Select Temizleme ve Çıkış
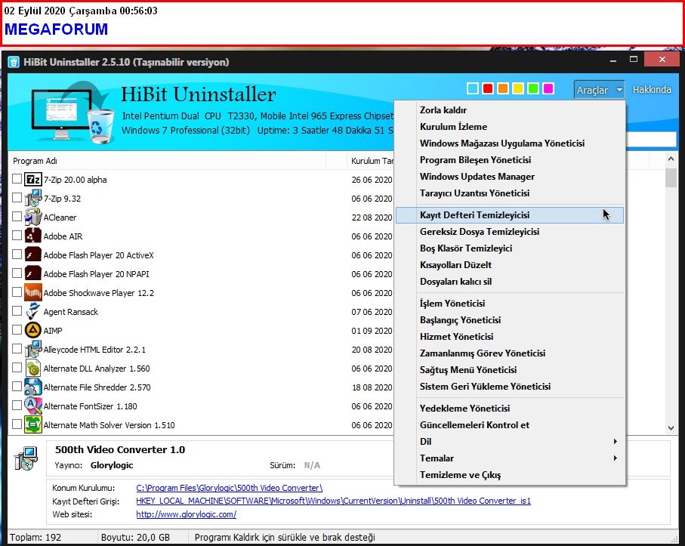 pyautogui.click(x=510, y=475)
